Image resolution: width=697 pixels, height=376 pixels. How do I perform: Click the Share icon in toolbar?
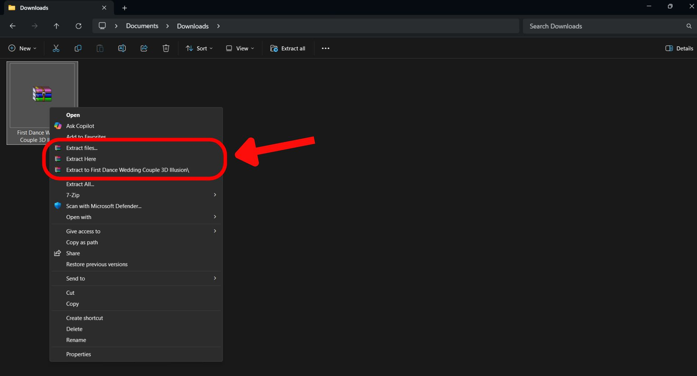point(144,48)
